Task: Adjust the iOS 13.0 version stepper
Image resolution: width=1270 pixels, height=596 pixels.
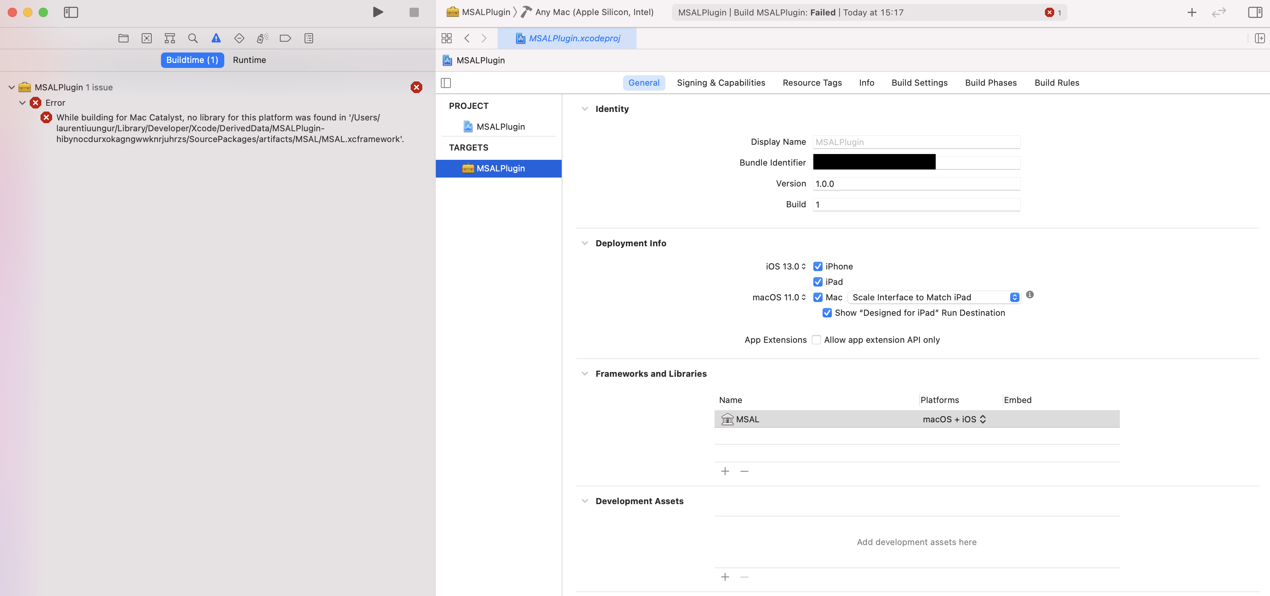Action: 803,266
